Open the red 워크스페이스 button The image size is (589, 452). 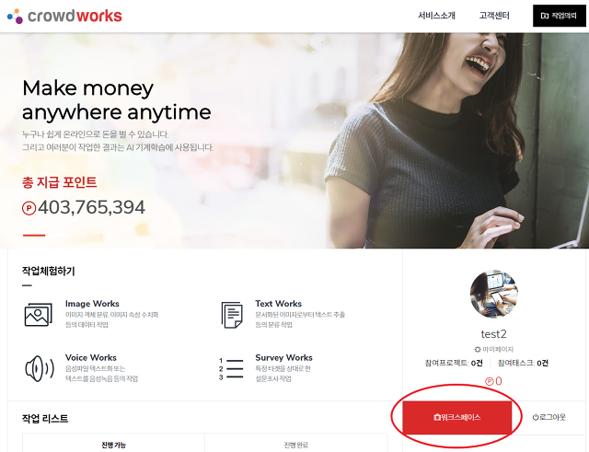(457, 417)
